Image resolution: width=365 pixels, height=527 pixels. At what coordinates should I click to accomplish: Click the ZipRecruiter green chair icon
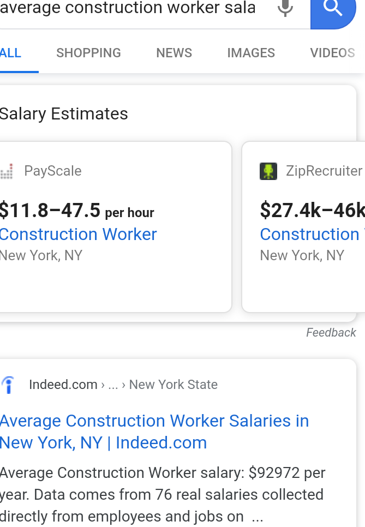268,171
